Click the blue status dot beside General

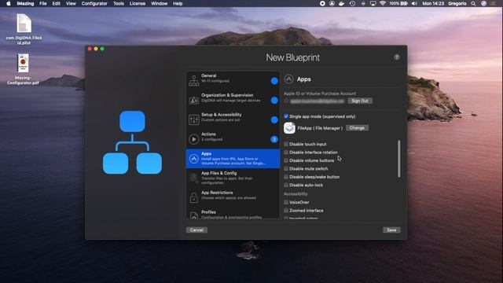tap(274, 81)
